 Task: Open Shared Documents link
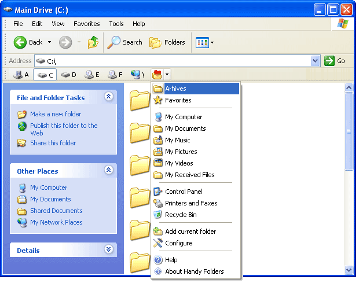pos(56,211)
